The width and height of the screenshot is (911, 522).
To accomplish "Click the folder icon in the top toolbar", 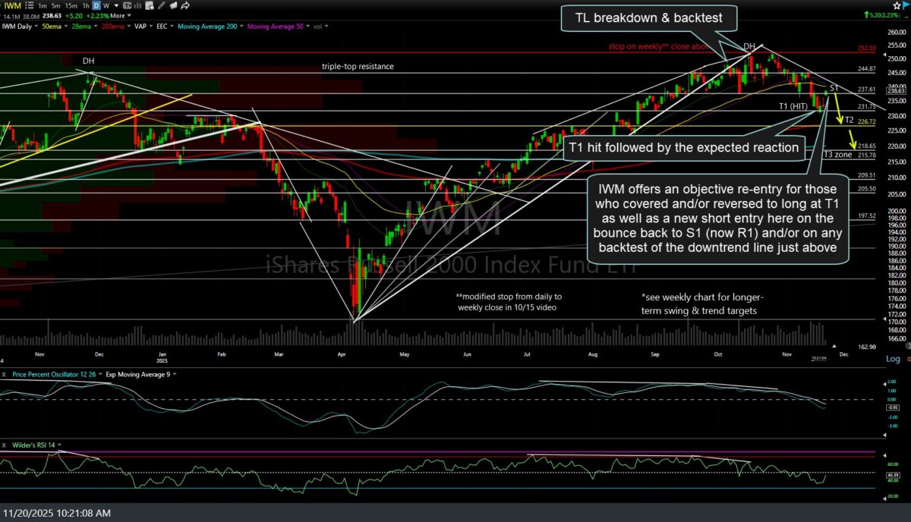I will click(x=172, y=6).
